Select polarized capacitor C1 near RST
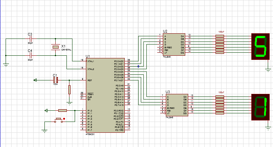 [56, 80]
